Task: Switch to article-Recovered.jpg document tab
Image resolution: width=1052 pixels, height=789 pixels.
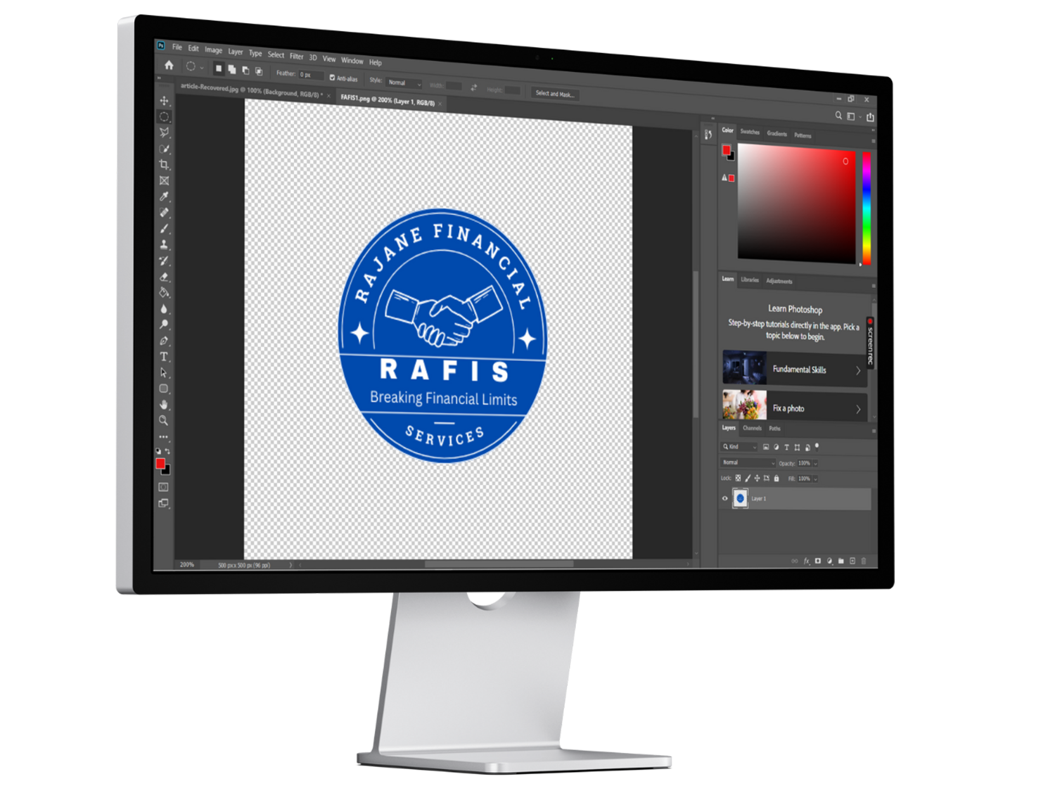Action: pyautogui.click(x=252, y=91)
